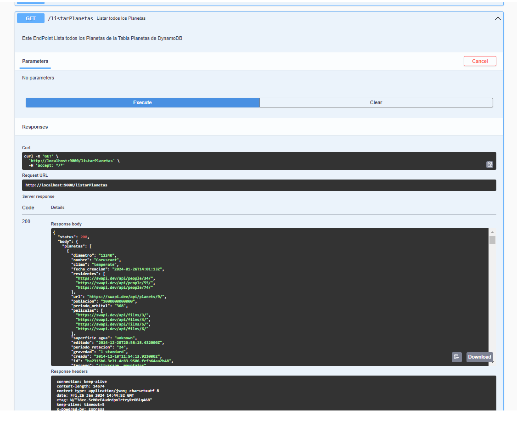The image size is (517, 427).
Task: Clear the response results
Action: pyautogui.click(x=376, y=102)
